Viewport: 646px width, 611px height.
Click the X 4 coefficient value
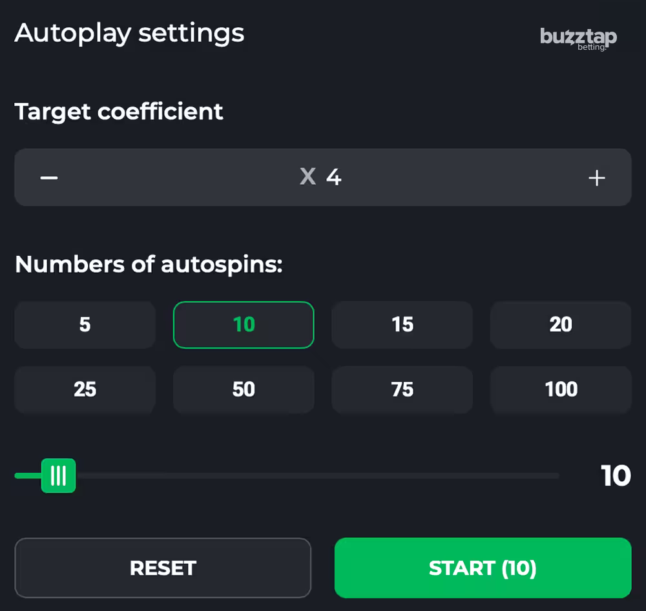coord(321,178)
